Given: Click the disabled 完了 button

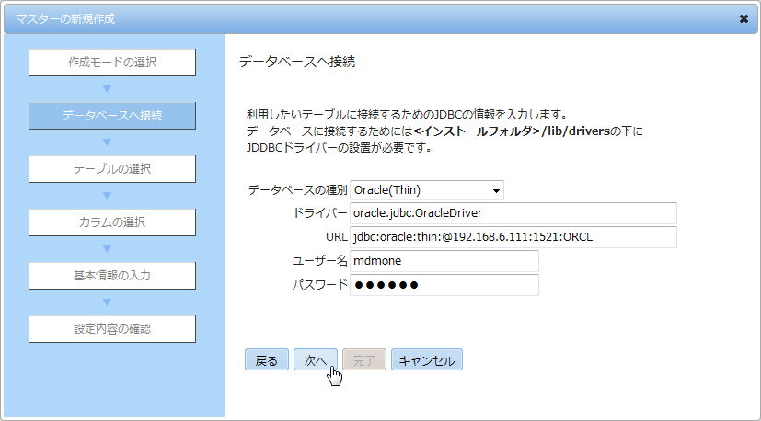Looking at the screenshot, I should tap(364, 360).
